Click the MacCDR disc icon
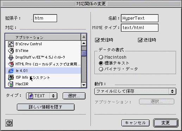Image resolution: width=182 pixels, height=131 pixels. click(11, 84)
